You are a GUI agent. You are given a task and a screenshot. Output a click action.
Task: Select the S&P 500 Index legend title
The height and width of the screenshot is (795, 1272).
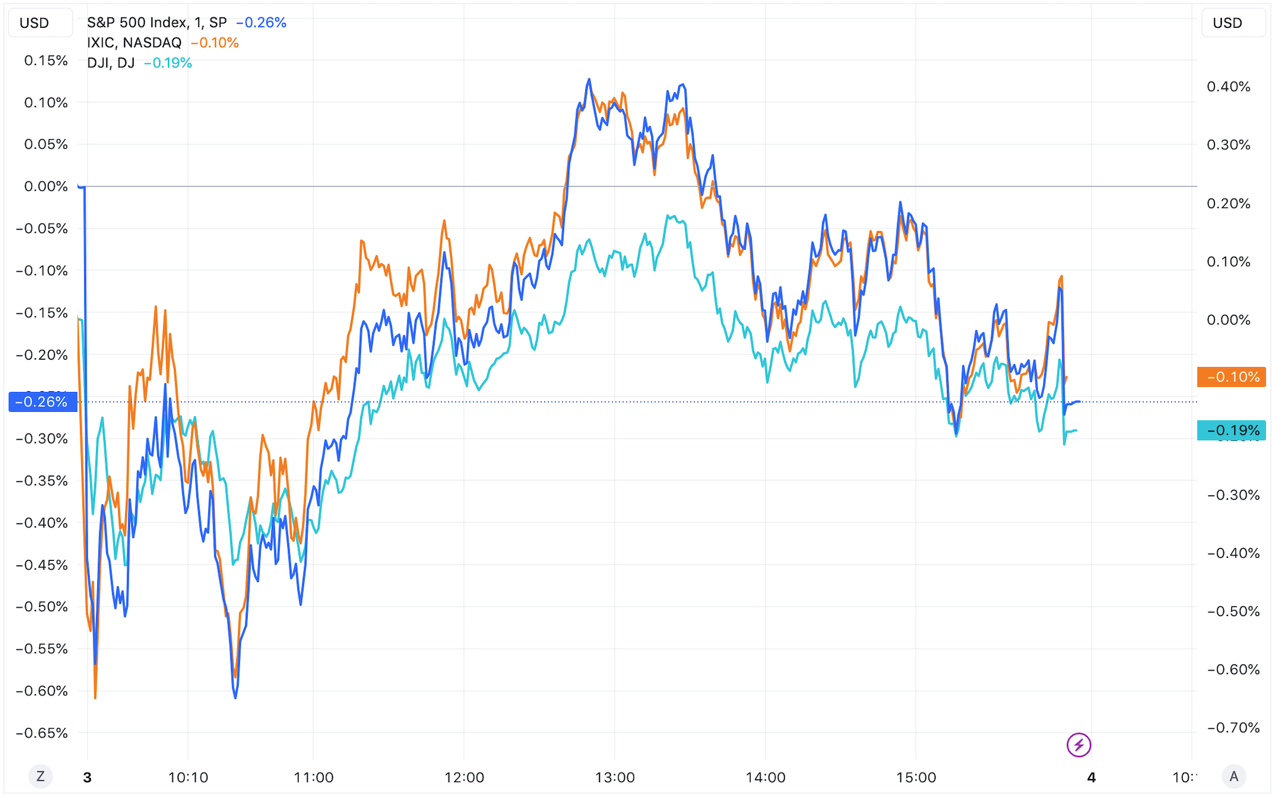[x=157, y=23]
